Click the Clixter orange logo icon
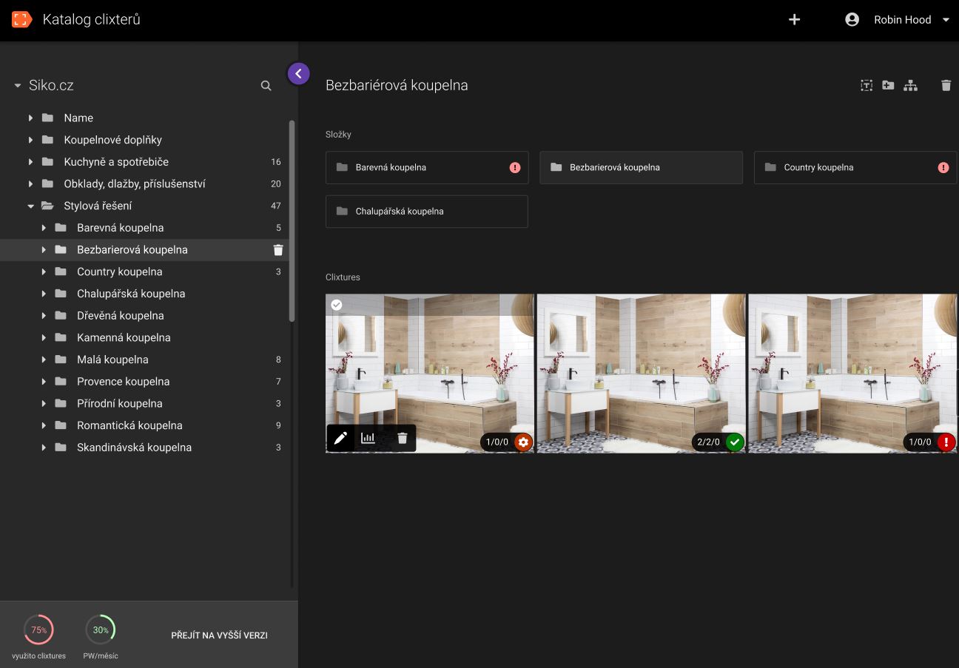The image size is (959, 668). 21,20
